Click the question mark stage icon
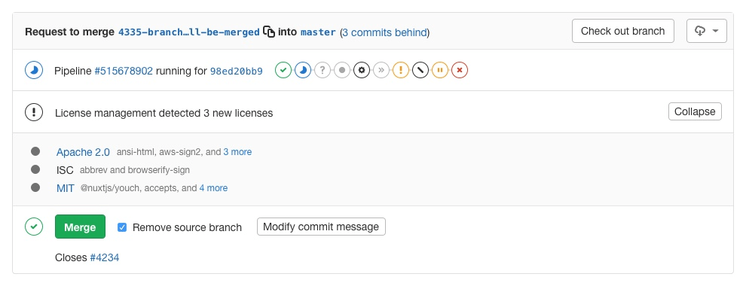Viewport: 746px width, 286px height. point(322,71)
